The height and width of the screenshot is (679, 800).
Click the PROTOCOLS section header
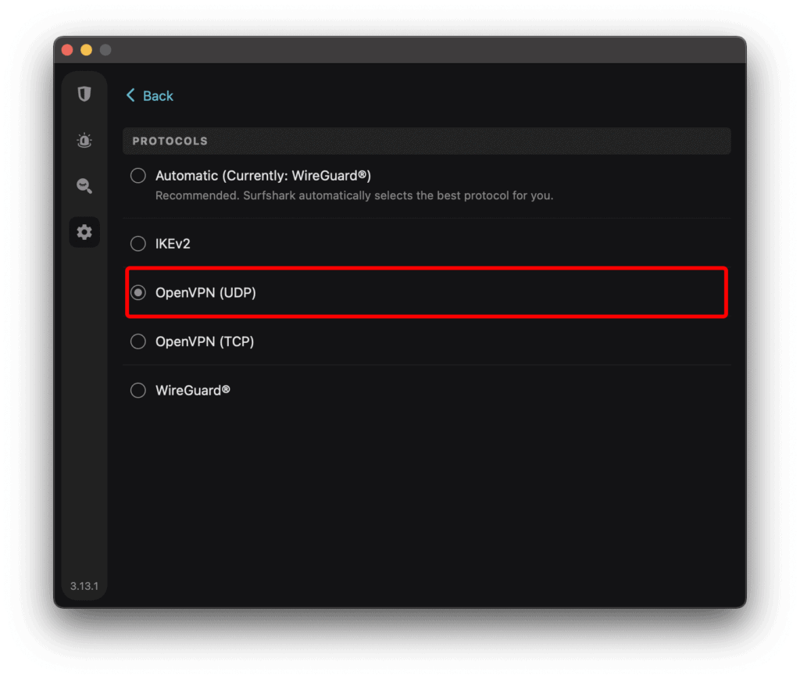coord(427,141)
